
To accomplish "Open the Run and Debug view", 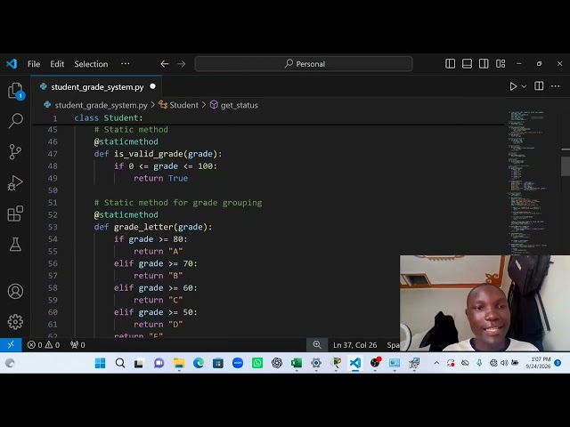I will [15, 182].
